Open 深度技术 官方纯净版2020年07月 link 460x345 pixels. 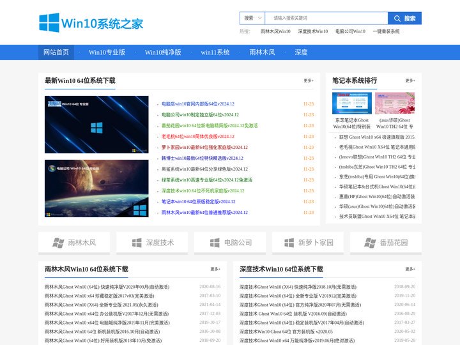(x=300, y=305)
